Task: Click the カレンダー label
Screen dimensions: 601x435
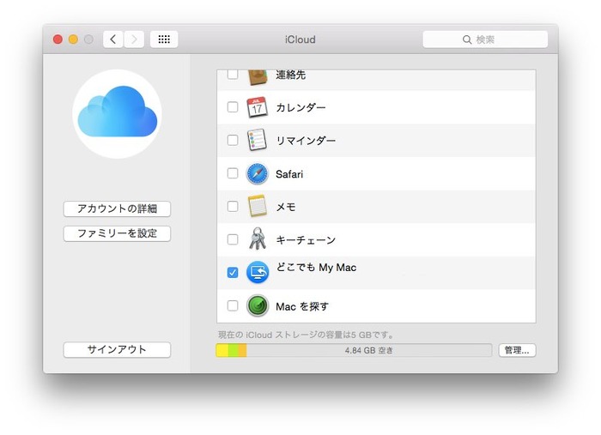Action: (x=300, y=107)
